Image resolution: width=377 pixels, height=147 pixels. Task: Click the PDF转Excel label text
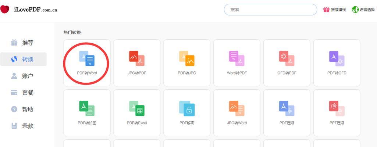click(x=137, y=123)
